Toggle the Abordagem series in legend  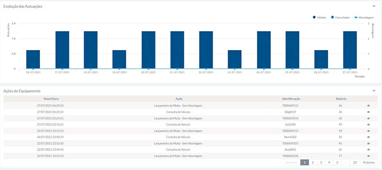(x=363, y=18)
